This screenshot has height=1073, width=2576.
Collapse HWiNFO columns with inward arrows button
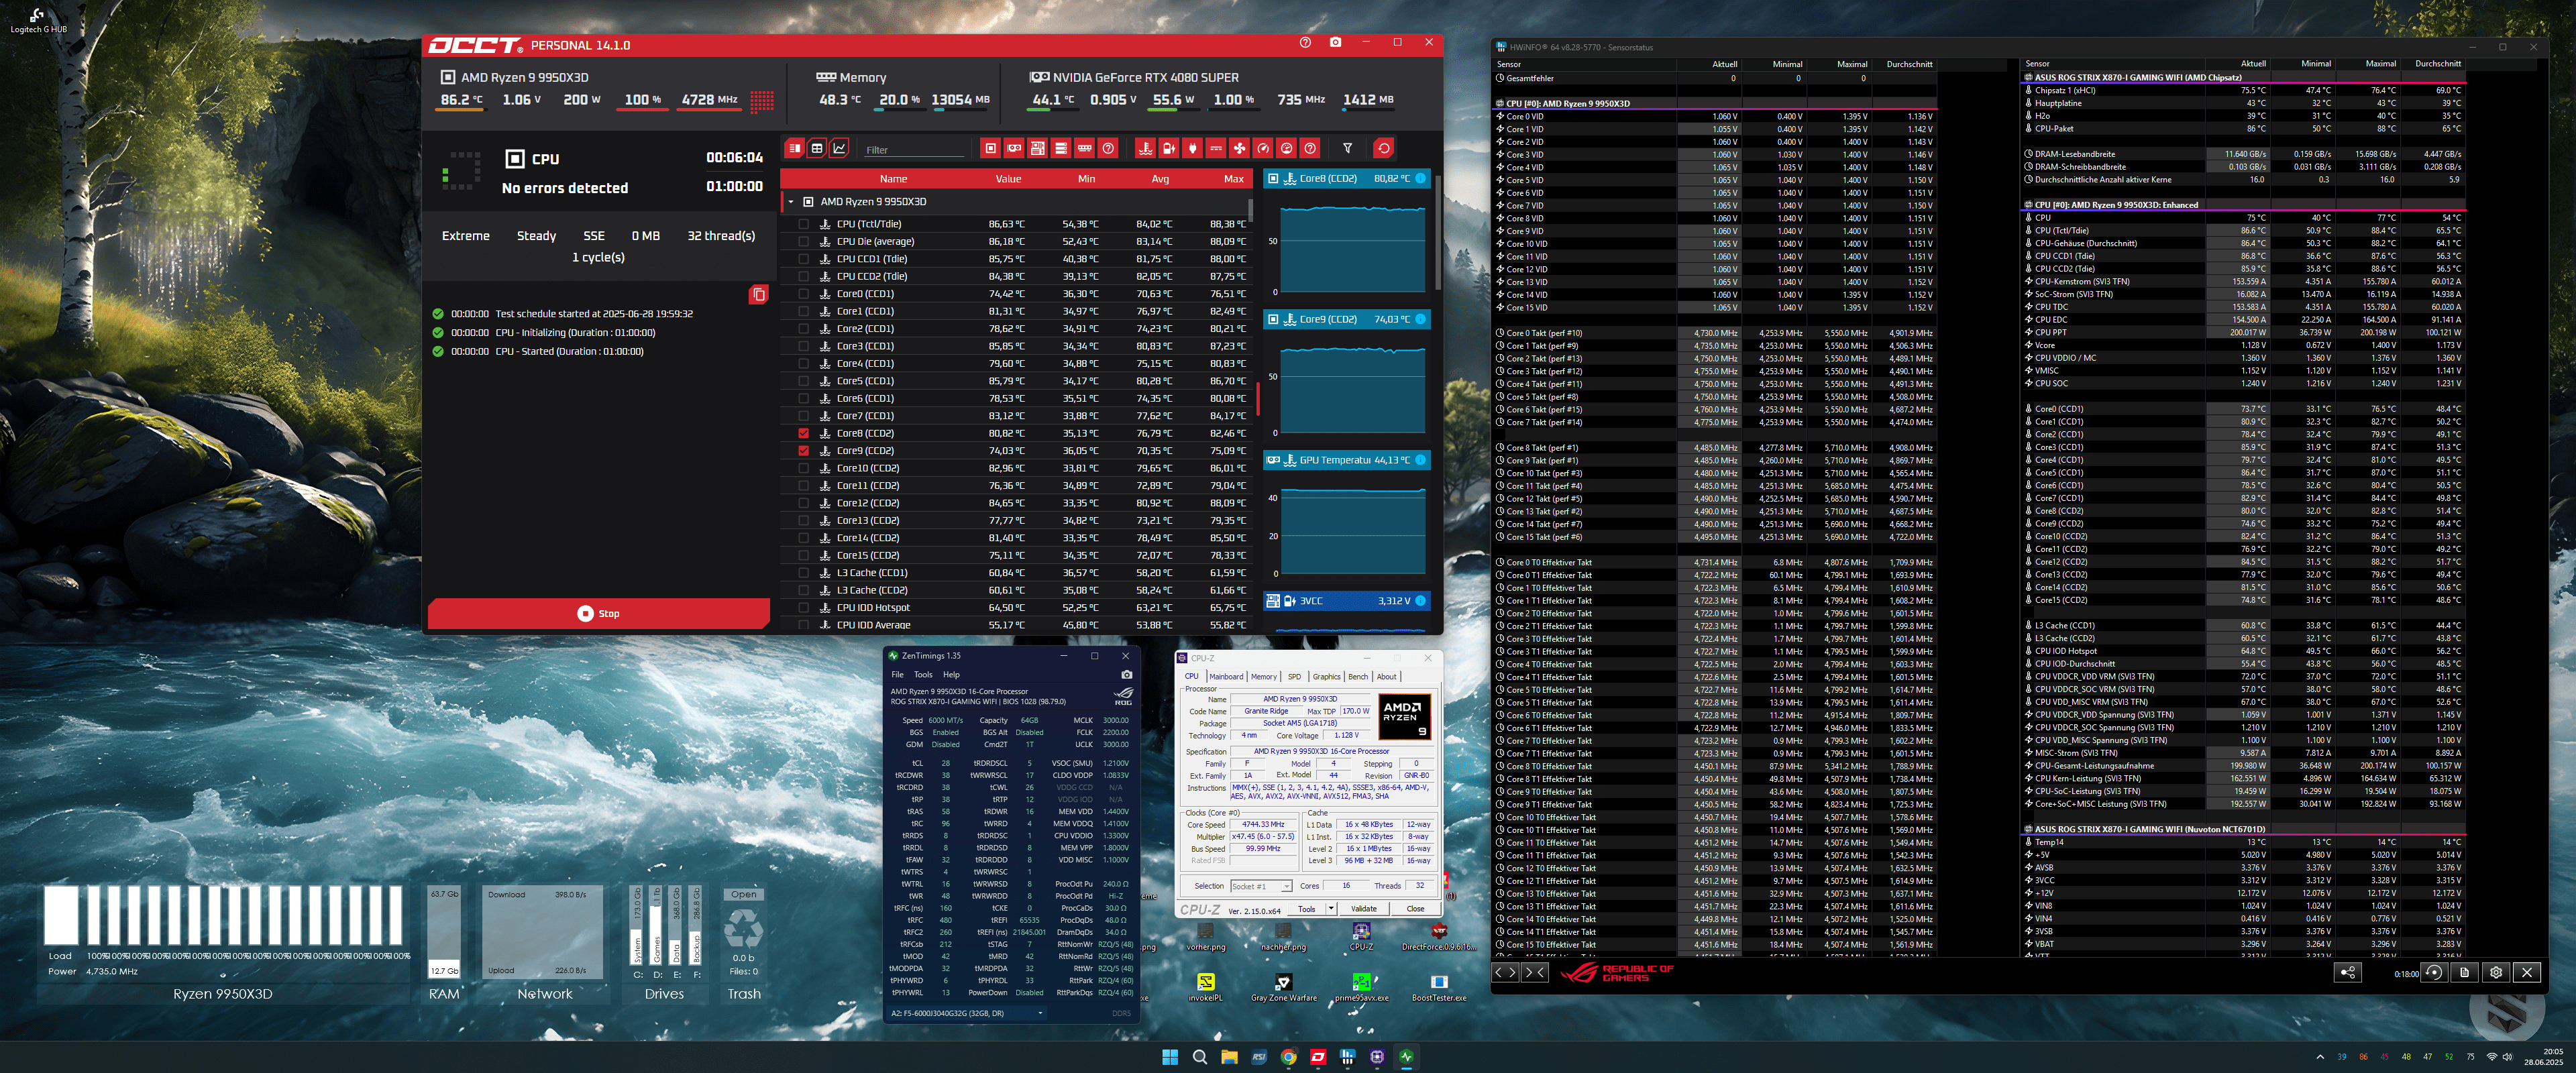1535,972
